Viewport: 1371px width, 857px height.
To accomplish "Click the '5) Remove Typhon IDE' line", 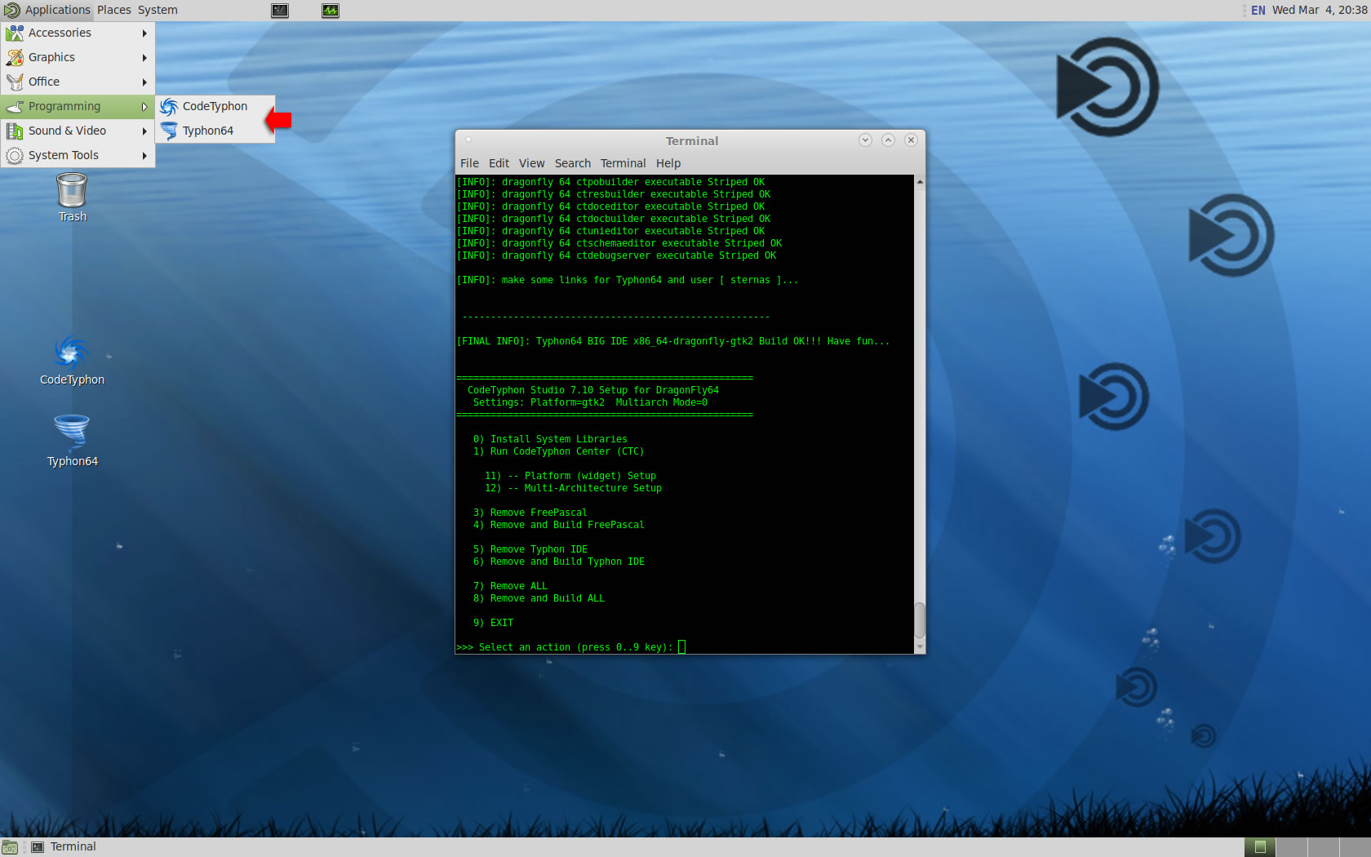I will [x=530, y=549].
